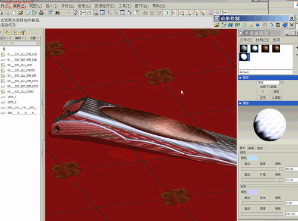Click the 从模型 button

click(x=277, y=98)
